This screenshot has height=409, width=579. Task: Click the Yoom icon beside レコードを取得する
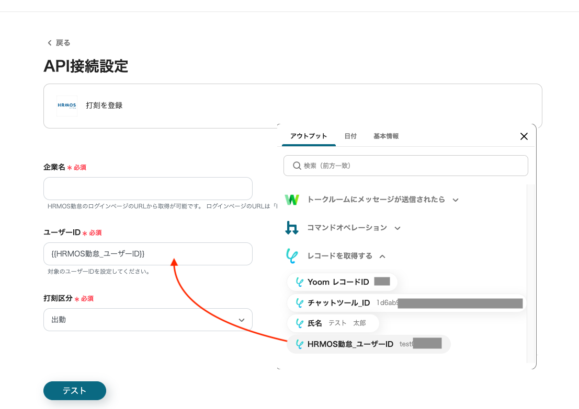(x=292, y=255)
